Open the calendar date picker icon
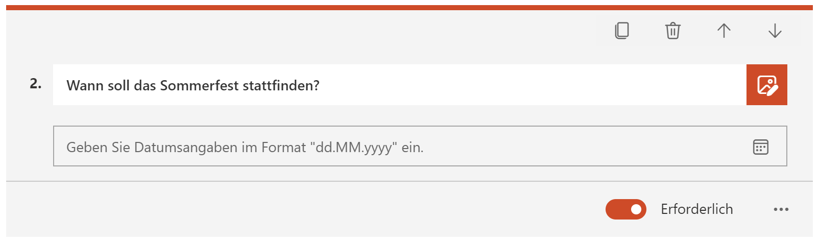The image size is (819, 243). point(761,147)
